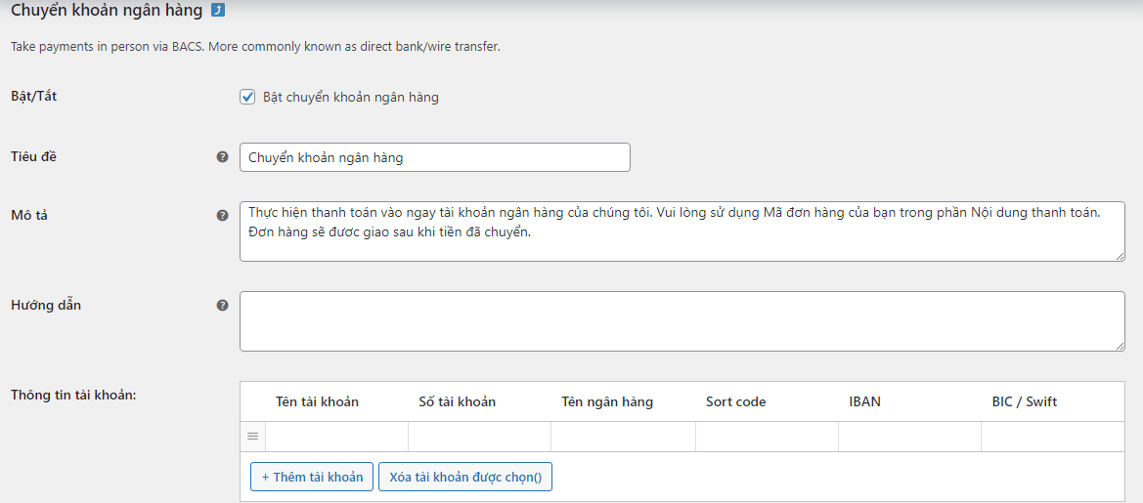Click the Sort code cell input
This screenshot has width=1143, height=503.
pos(767,437)
